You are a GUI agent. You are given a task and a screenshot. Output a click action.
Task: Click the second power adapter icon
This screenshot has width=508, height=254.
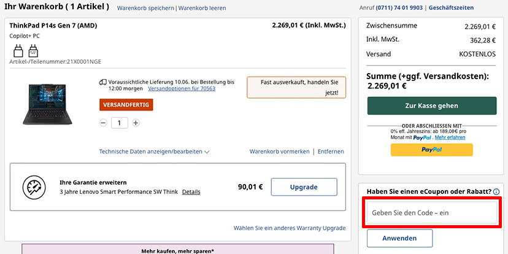(x=33, y=51)
